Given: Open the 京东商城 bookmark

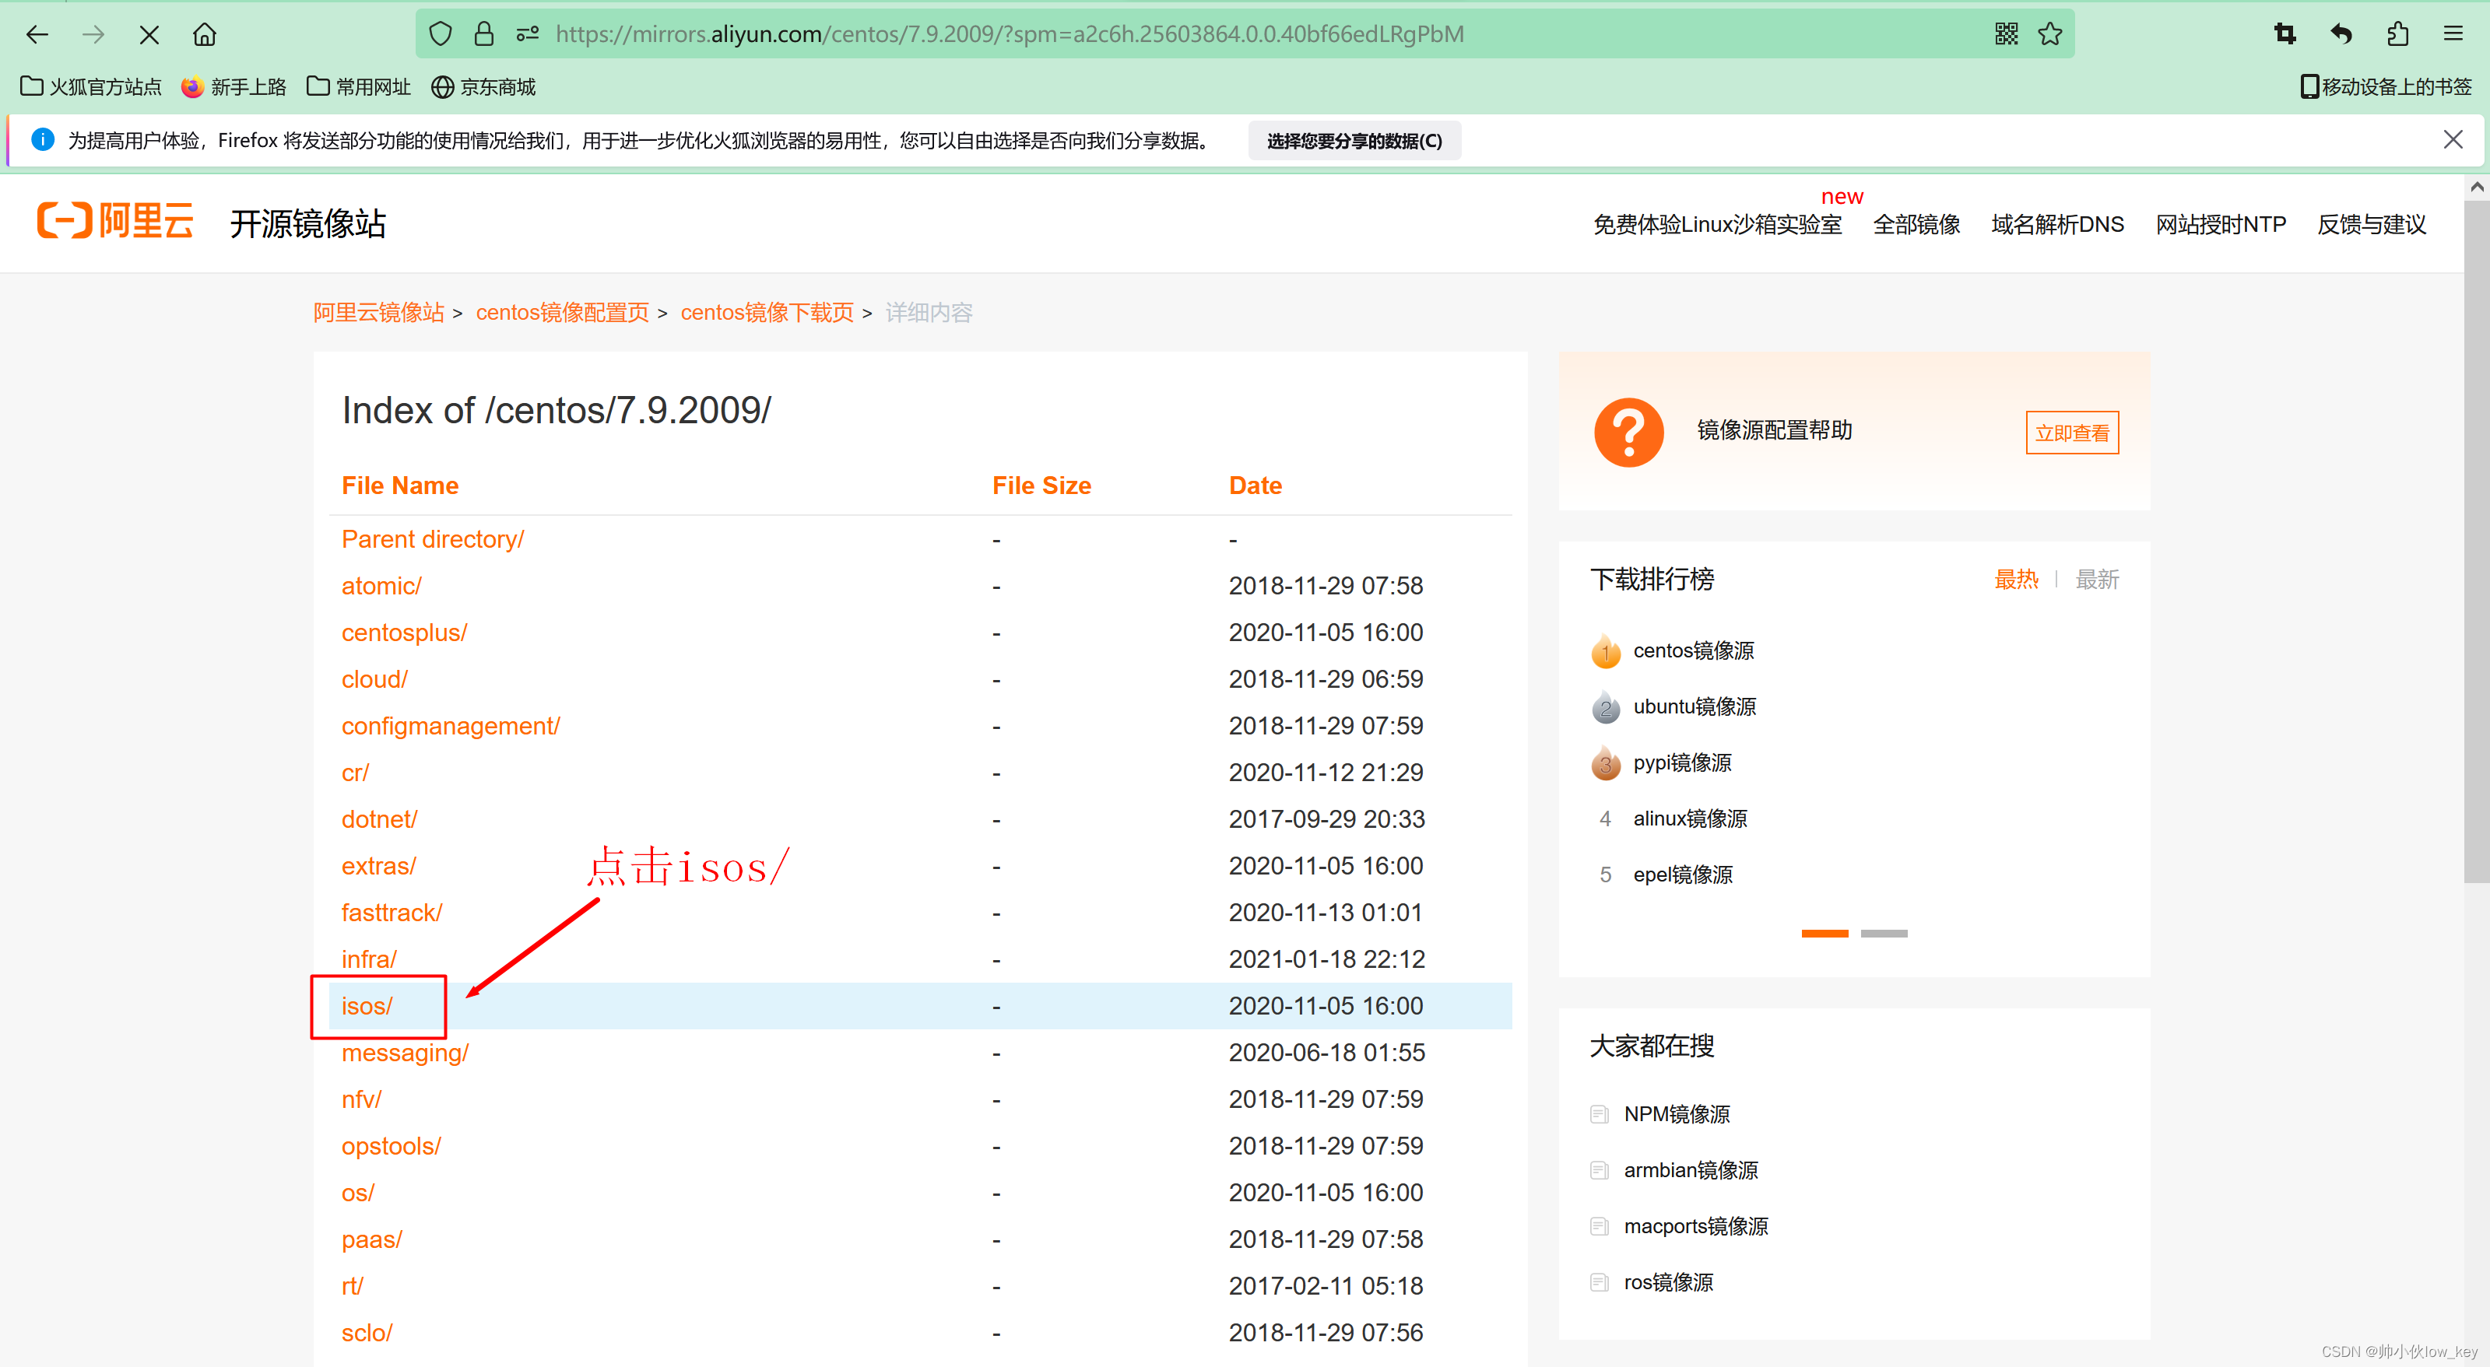Looking at the screenshot, I should (483, 87).
